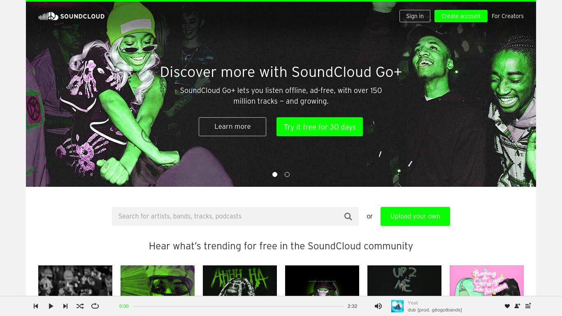The height and width of the screenshot is (316, 562).
Task: Toggle shuffle mode in player bar
Action: click(80, 306)
